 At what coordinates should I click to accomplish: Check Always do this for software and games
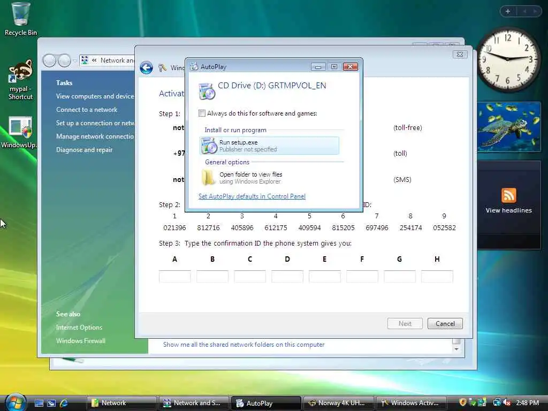(x=202, y=113)
